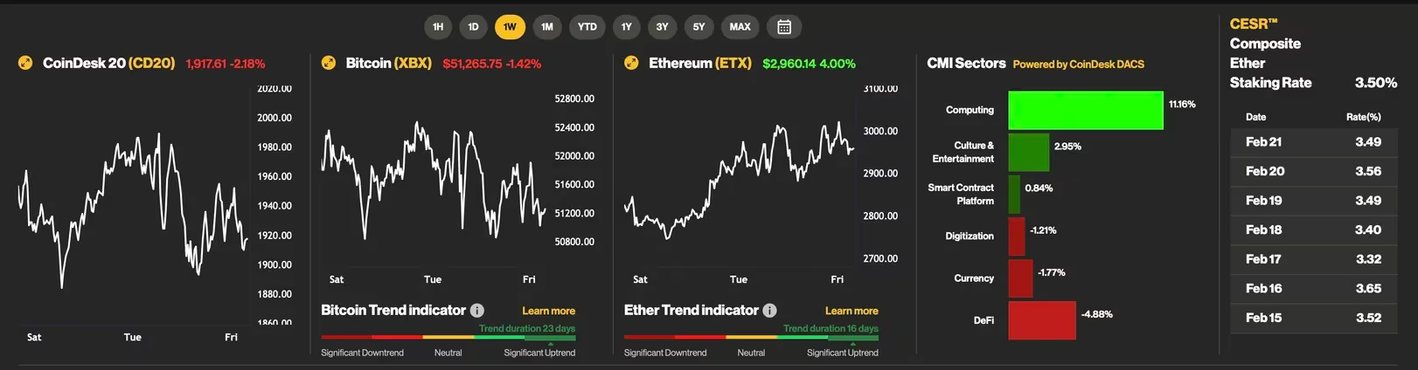1418x370 pixels.
Task: Click the red DeFi sector bar
Action: click(1041, 320)
